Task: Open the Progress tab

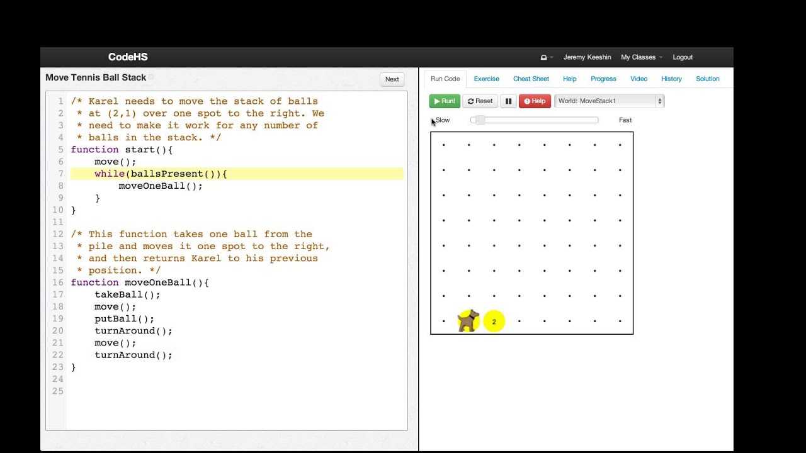Action: click(603, 79)
